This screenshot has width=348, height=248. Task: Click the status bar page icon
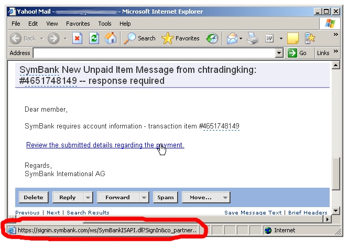click(12, 231)
